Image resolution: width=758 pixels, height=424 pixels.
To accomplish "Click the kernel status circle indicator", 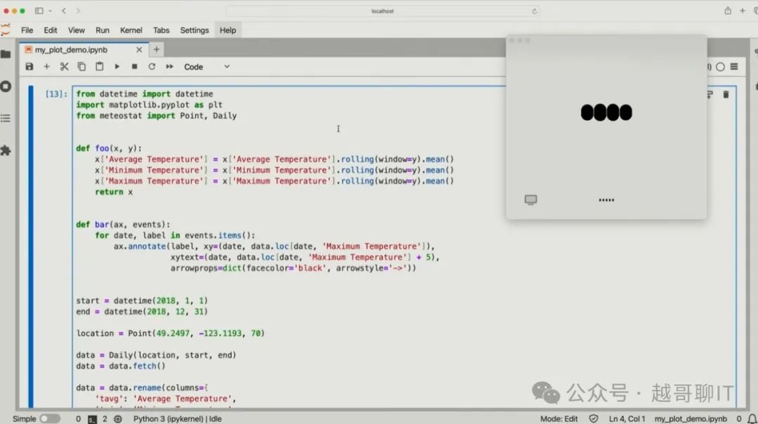I will (x=720, y=67).
